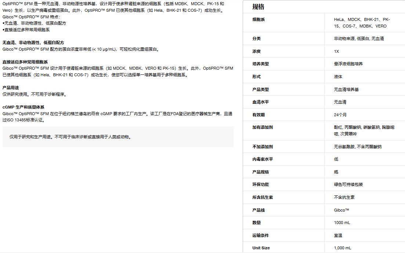405x253 pixels.
Task: Select the 有效期 label
Action: point(258,115)
